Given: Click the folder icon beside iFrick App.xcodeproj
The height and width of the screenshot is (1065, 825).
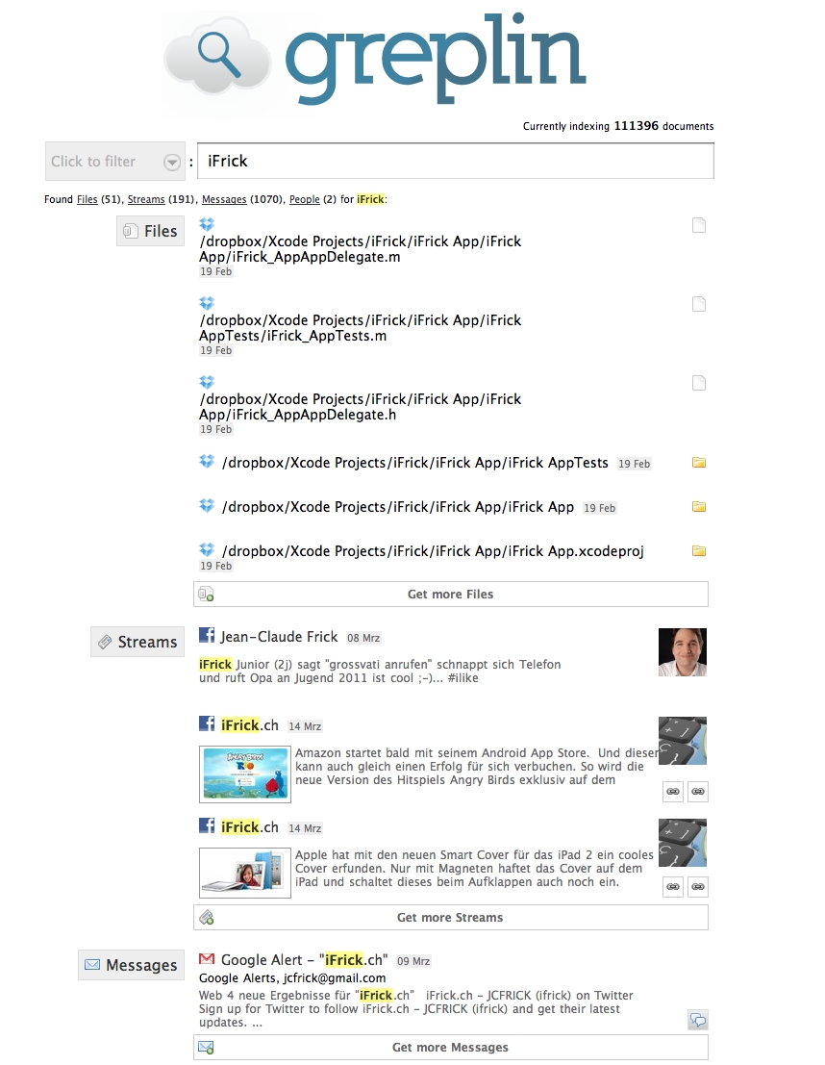Looking at the screenshot, I should [699, 551].
